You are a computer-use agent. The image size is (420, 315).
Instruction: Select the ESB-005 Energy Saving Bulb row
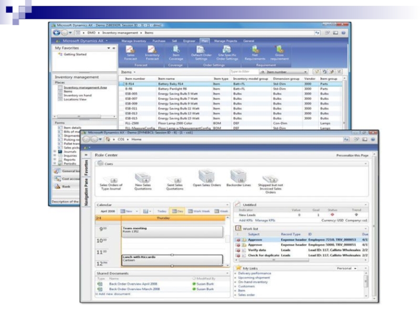point(230,94)
